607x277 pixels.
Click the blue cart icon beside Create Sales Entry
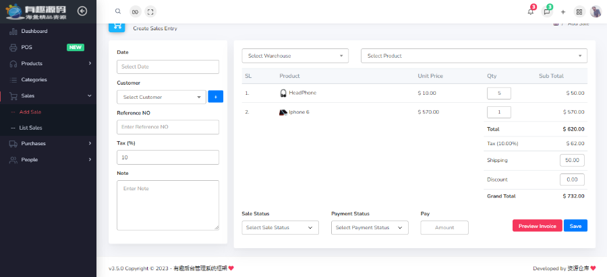(x=117, y=27)
